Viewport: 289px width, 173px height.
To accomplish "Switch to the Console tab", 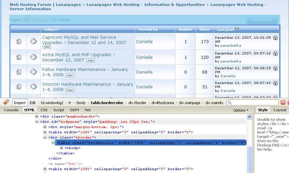I will coord(11,110).
